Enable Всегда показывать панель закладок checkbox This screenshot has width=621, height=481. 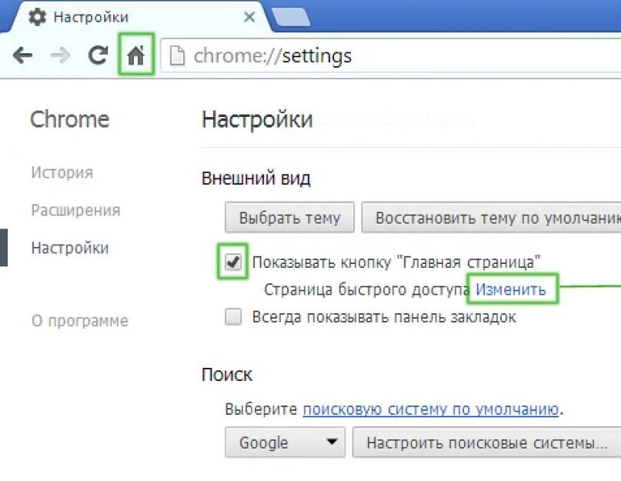(x=233, y=316)
